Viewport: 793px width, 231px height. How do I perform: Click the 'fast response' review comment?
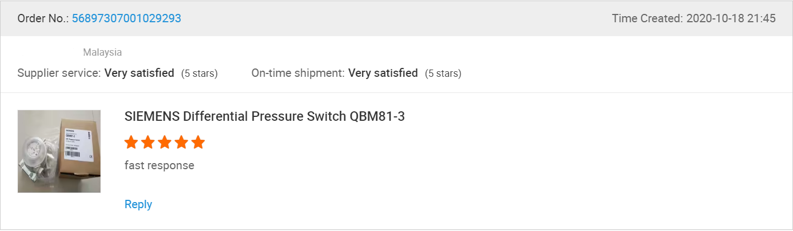click(x=159, y=165)
